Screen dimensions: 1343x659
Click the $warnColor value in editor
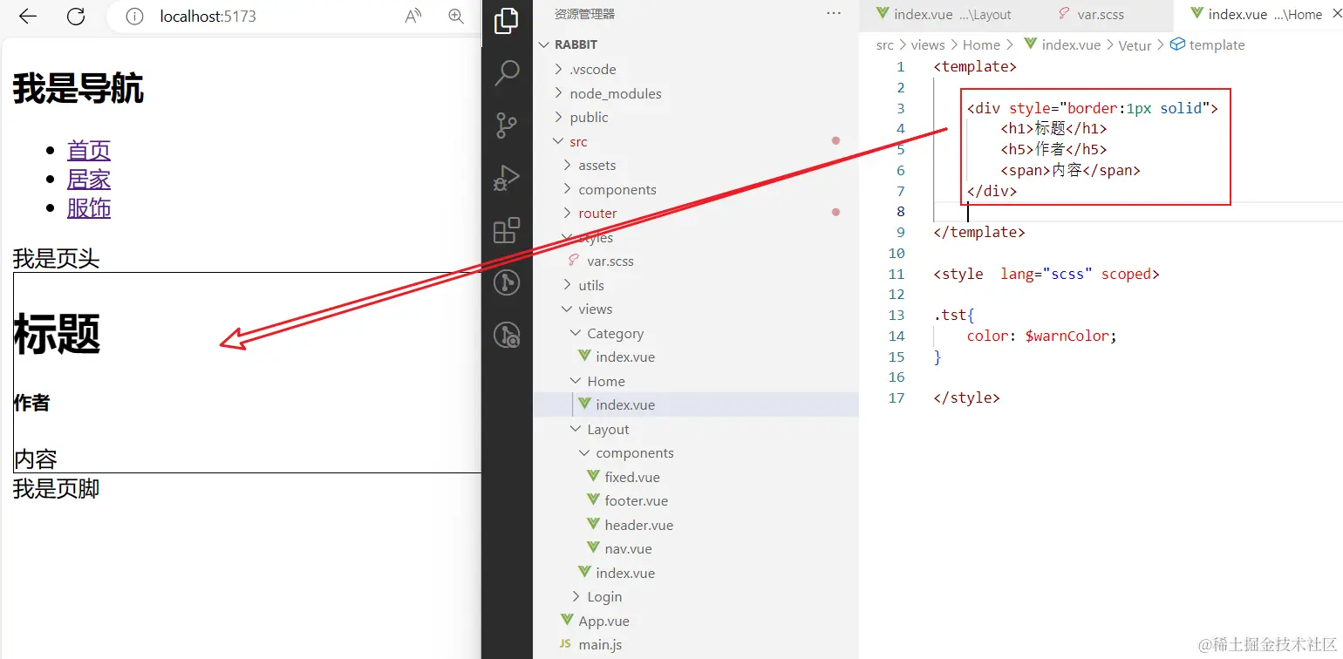1068,336
